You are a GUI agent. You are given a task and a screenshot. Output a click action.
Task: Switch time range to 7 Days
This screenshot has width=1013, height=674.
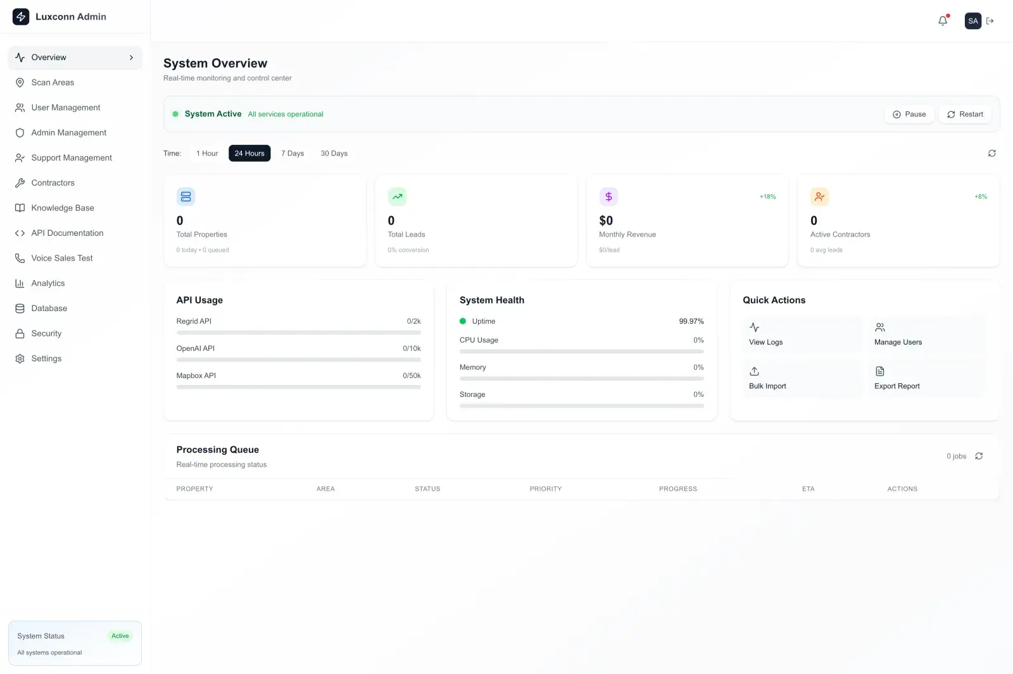click(x=293, y=154)
